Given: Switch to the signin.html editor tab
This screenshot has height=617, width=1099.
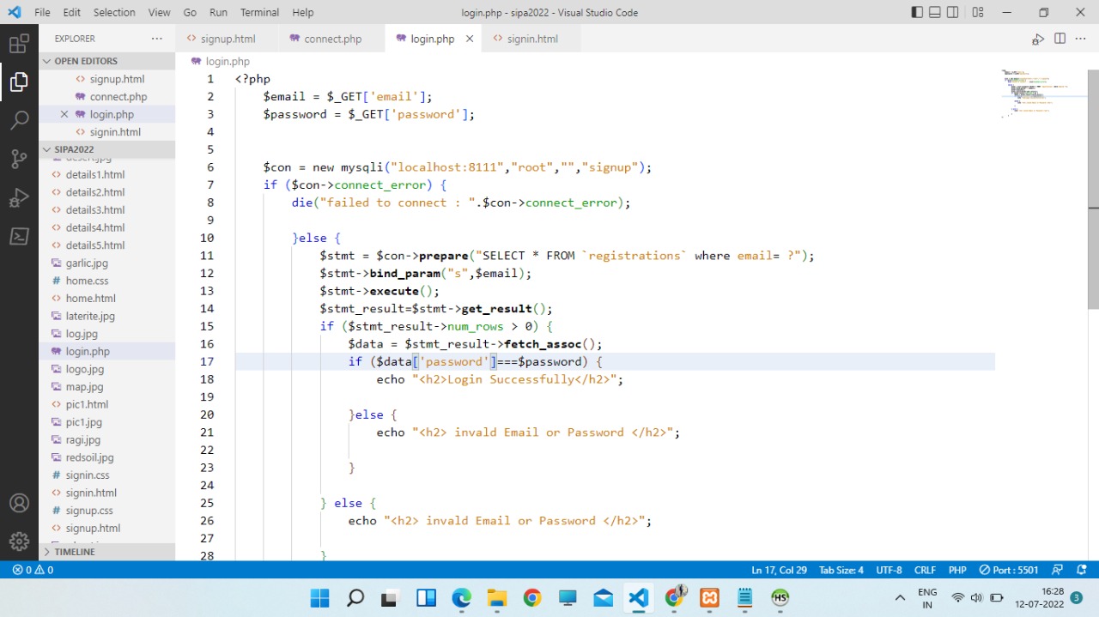Looking at the screenshot, I should 531,39.
